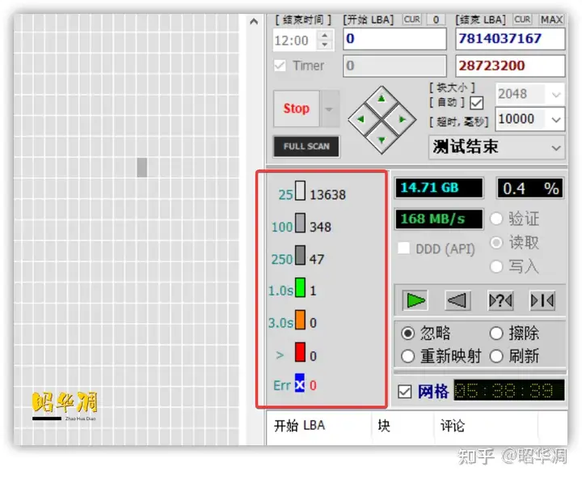Click the end LBA field showing 7814037167
Image resolution: width=582 pixels, height=480 pixels.
[x=509, y=39]
